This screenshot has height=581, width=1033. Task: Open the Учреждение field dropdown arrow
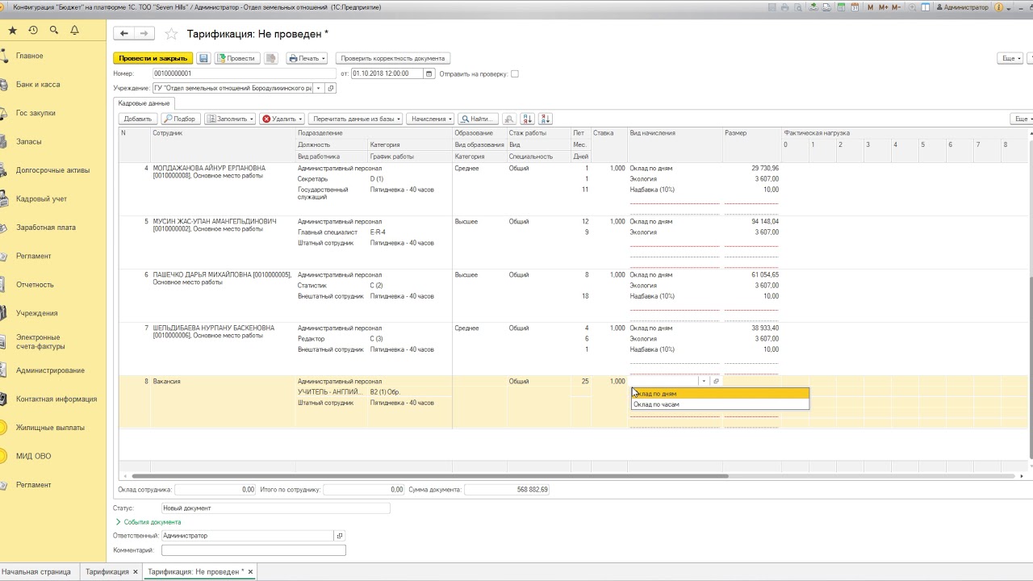319,88
